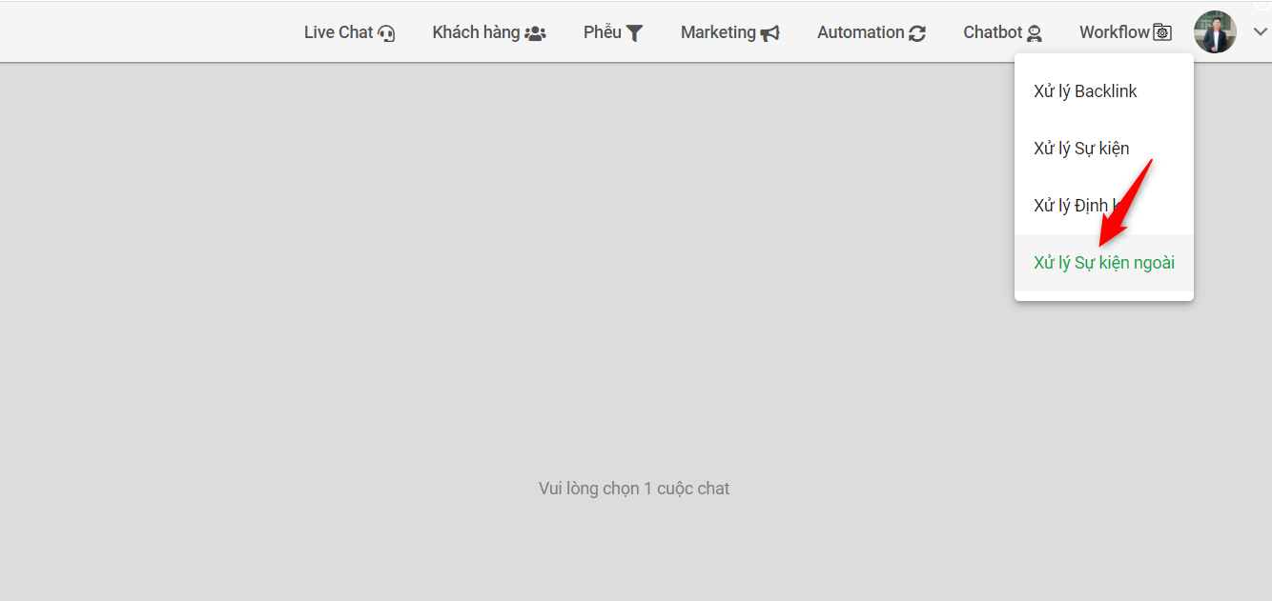
Task: Open the Khách hàng menu
Action: [x=489, y=32]
